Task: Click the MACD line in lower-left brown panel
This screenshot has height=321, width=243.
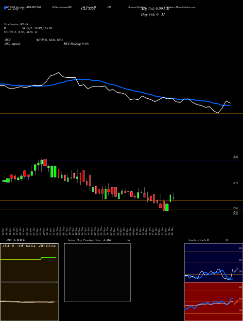Action: (x=27, y=302)
